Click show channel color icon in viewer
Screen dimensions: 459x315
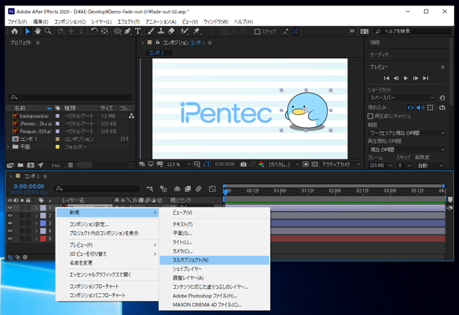point(261,165)
